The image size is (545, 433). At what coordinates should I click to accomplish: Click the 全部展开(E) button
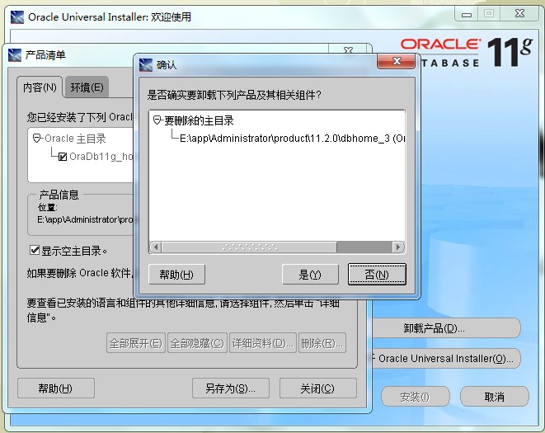[x=135, y=343]
